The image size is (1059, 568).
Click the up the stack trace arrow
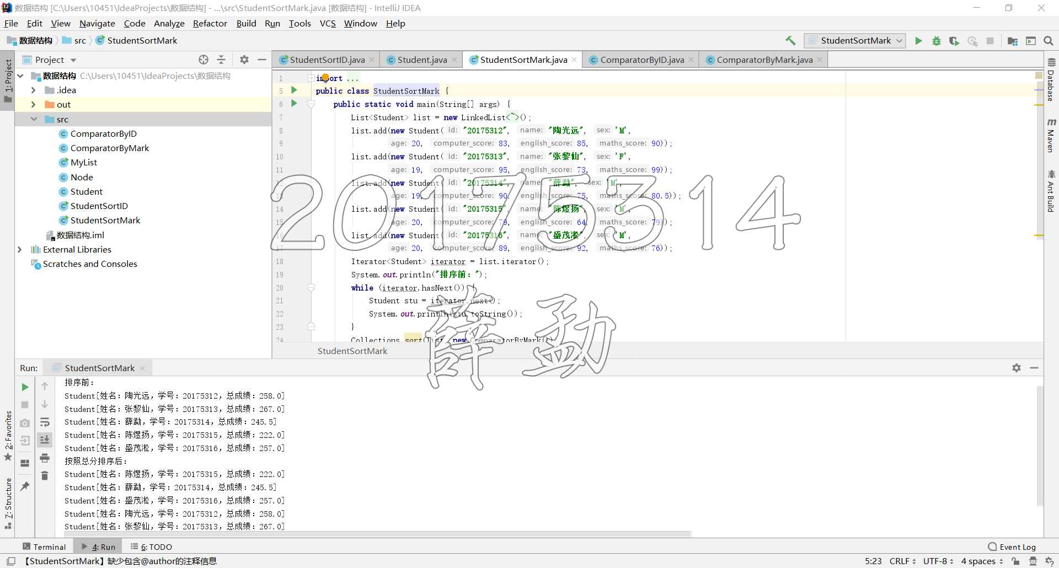click(x=45, y=387)
